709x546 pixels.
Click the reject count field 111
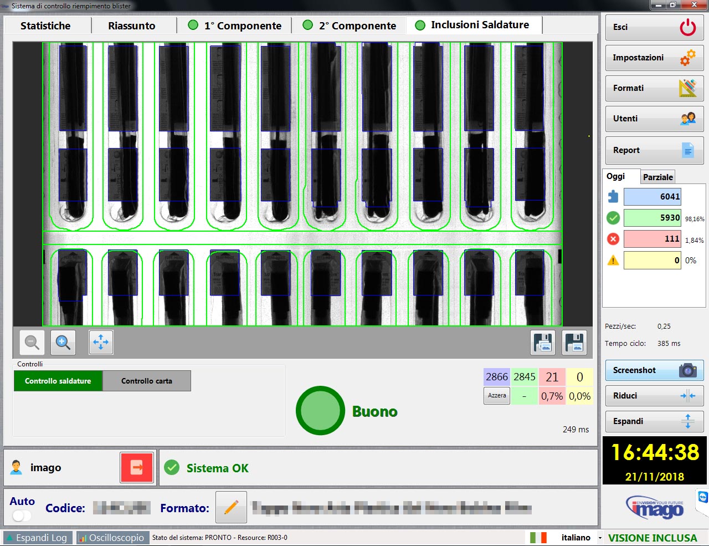click(x=653, y=239)
